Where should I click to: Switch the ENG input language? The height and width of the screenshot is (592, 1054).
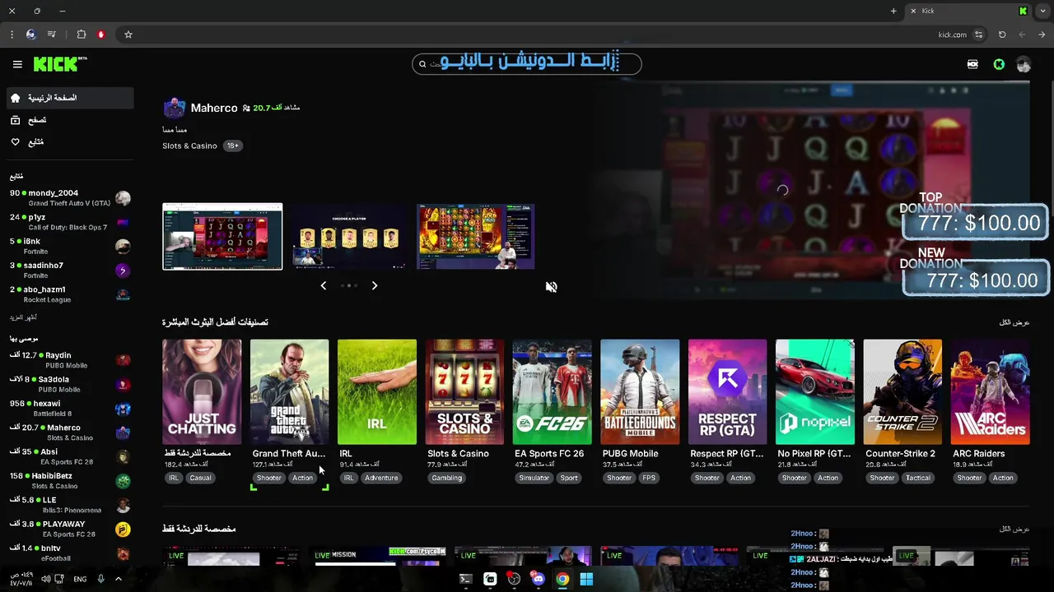[x=80, y=579]
